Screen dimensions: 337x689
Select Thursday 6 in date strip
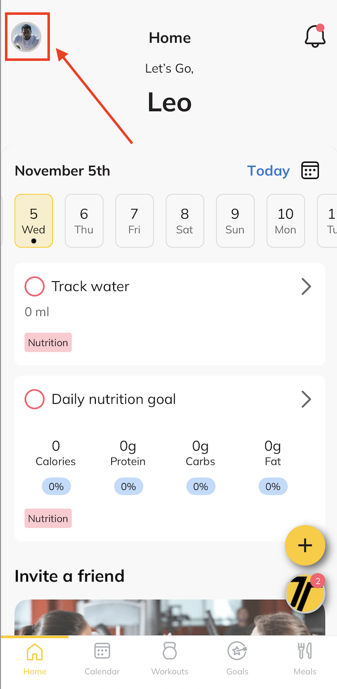click(84, 221)
